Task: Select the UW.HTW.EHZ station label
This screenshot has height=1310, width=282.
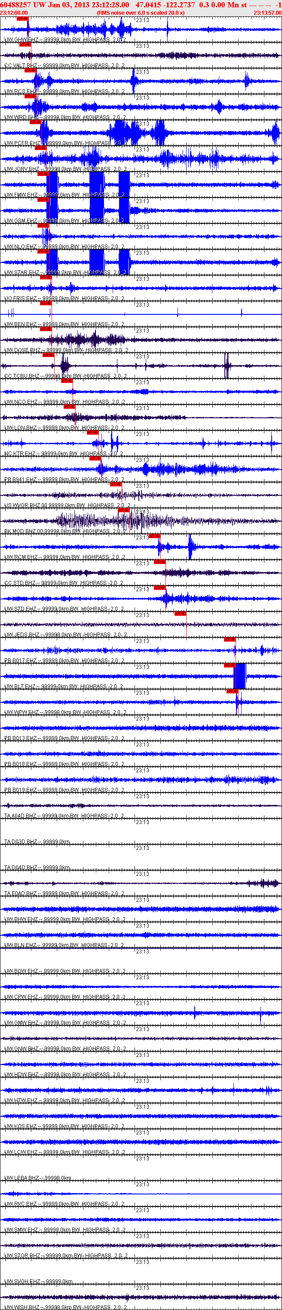Action: click(x=65, y=1100)
